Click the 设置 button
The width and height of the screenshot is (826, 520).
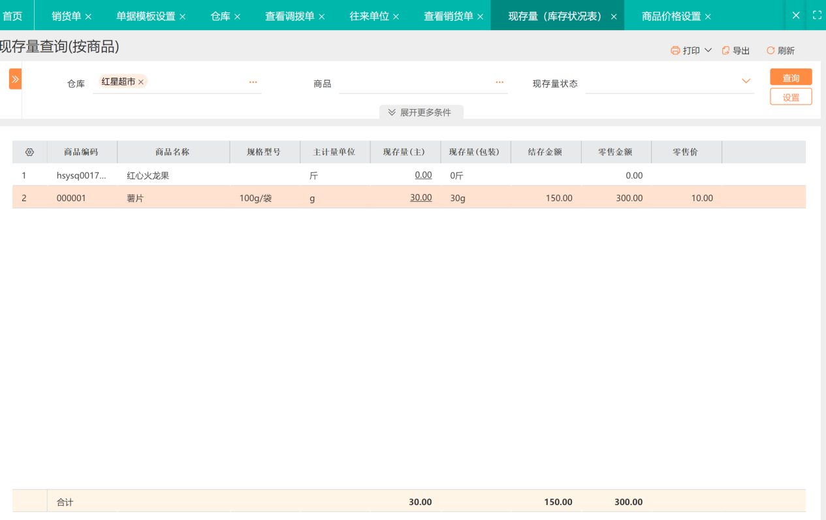point(791,97)
